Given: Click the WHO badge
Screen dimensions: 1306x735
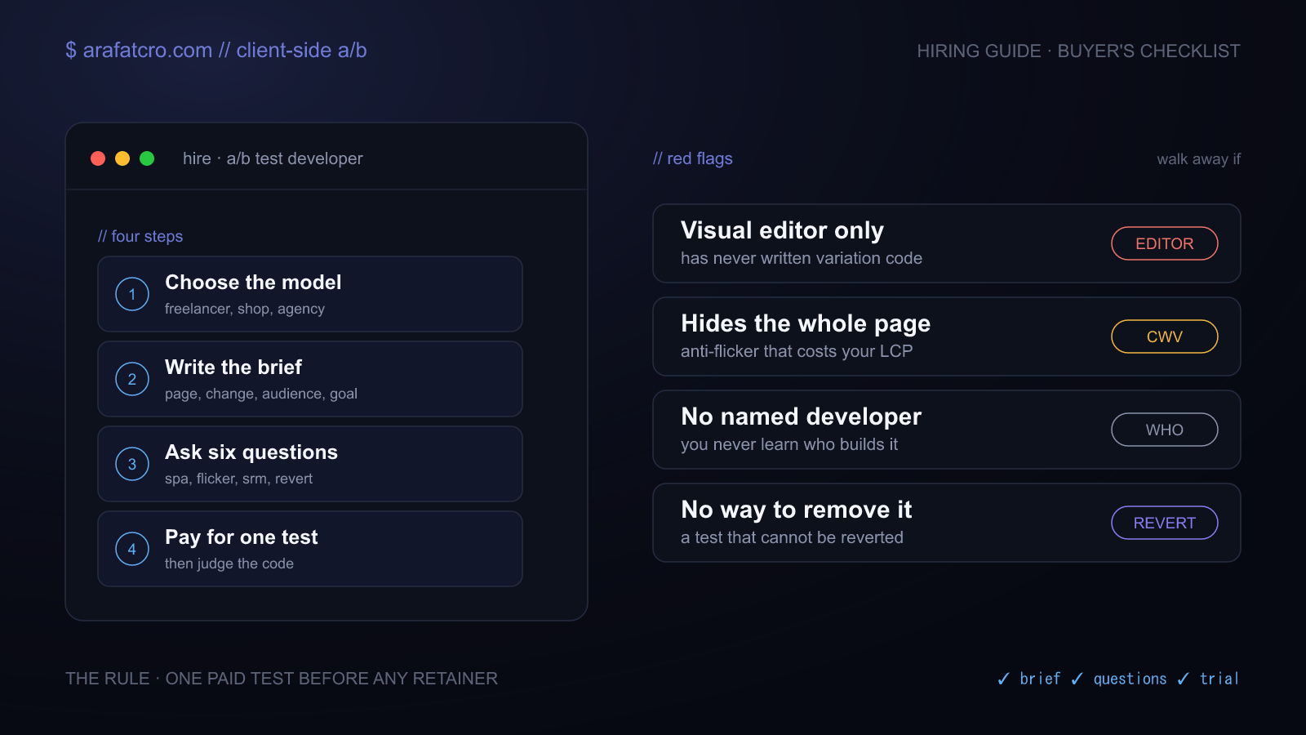Looking at the screenshot, I should pos(1165,430).
